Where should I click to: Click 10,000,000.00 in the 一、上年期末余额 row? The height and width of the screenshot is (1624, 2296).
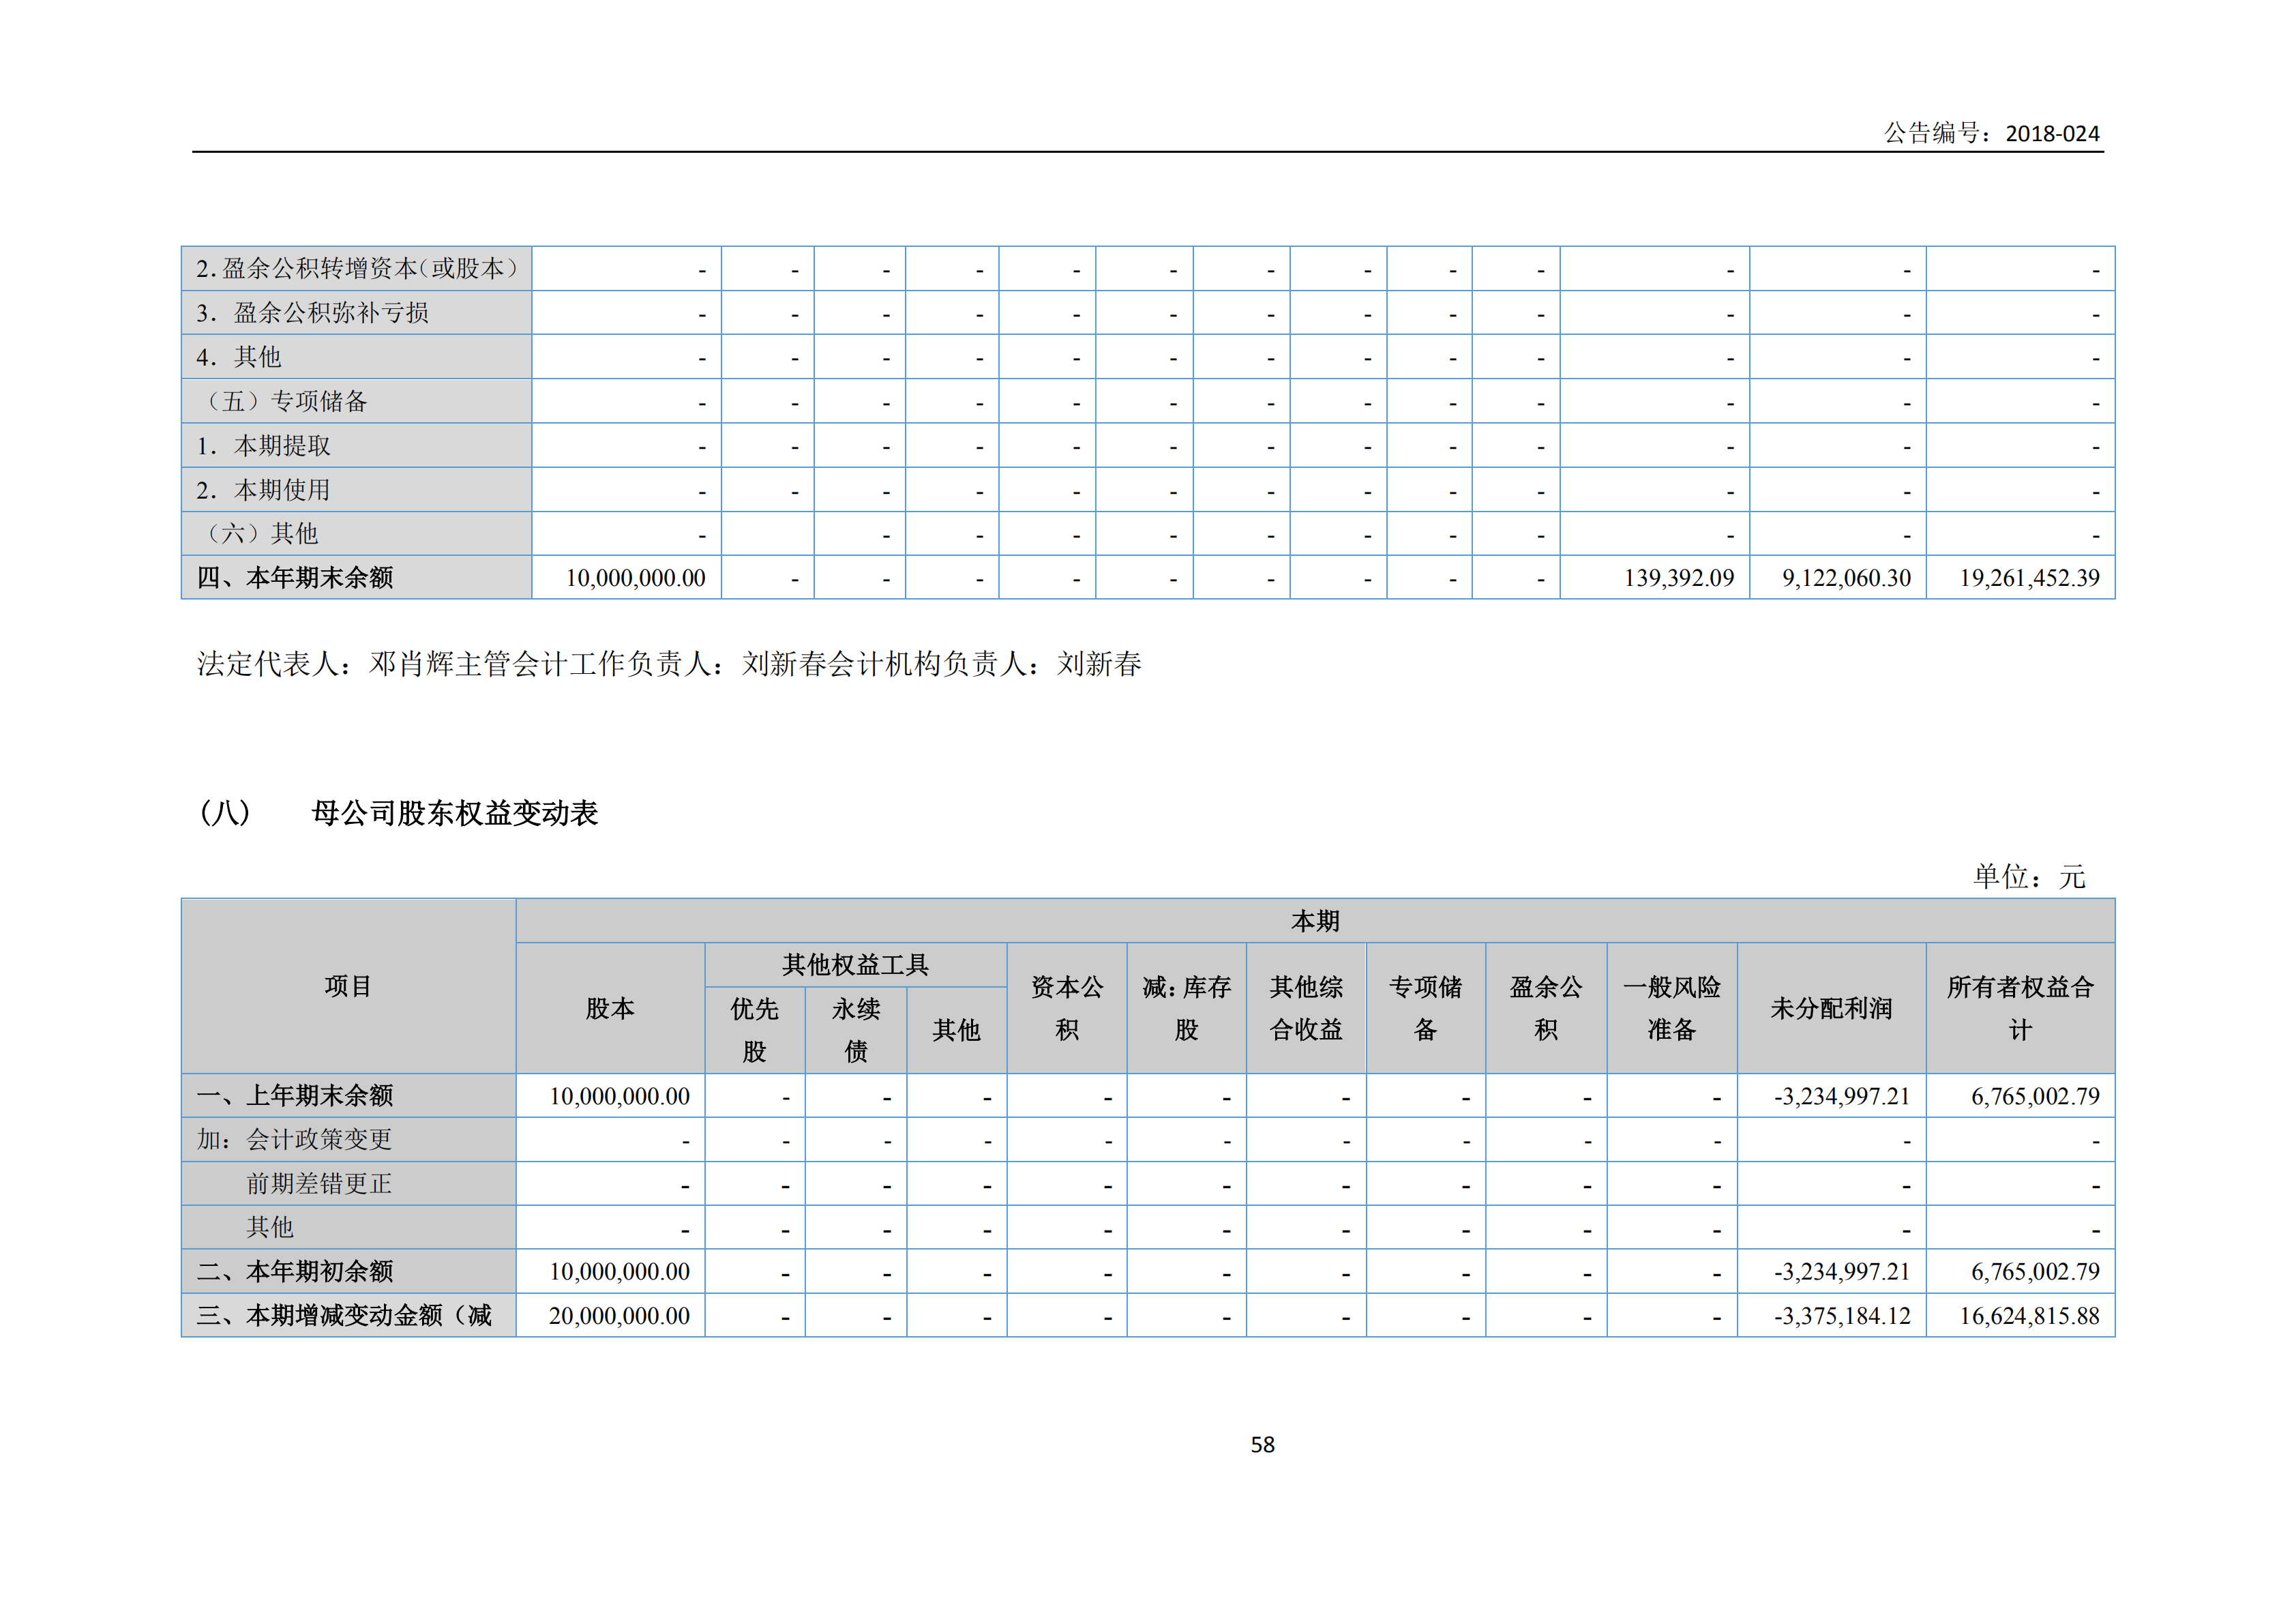coord(620,1096)
